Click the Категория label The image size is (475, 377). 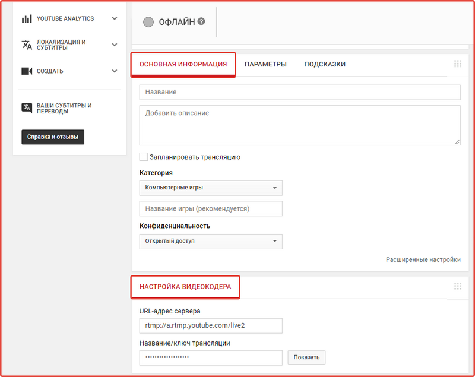point(156,173)
